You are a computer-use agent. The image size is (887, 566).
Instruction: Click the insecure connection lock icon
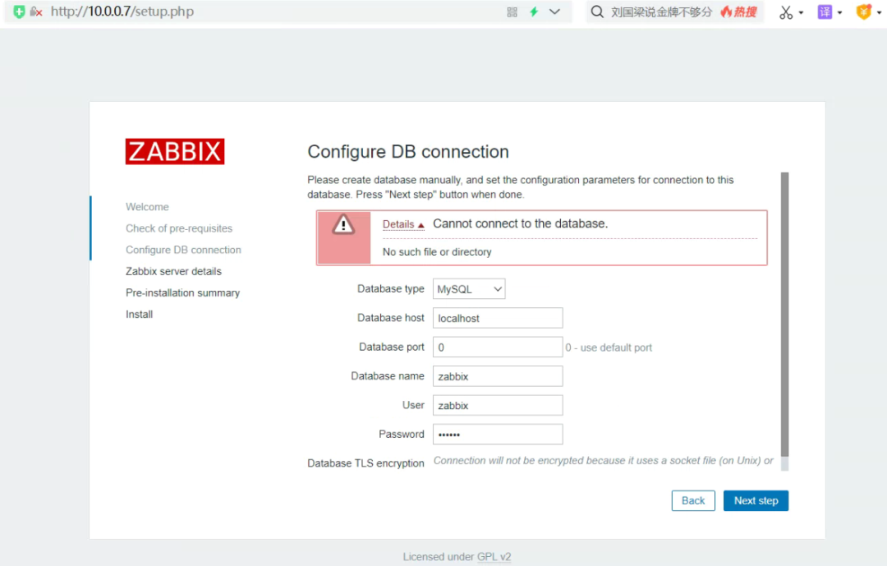(x=36, y=12)
